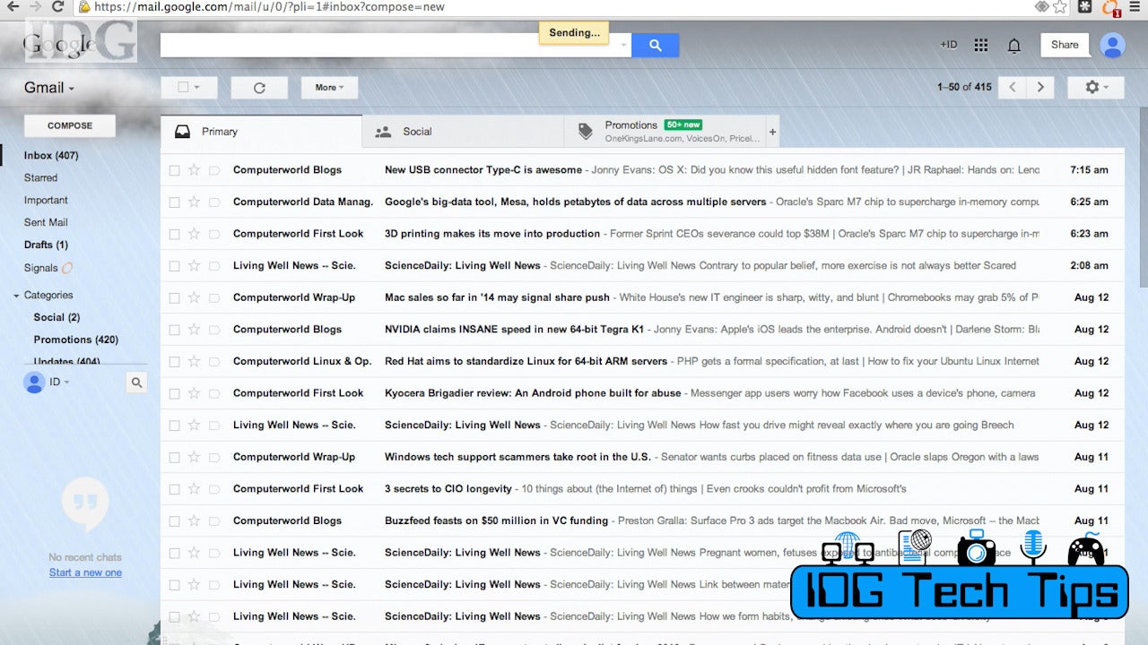This screenshot has width=1148, height=645.
Task: Open Kyocera Brigadier review email
Action: coord(641,393)
